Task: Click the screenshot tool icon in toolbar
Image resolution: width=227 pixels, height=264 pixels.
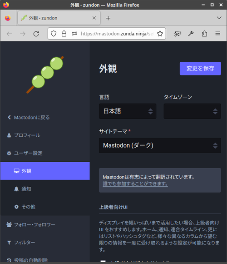Action: point(177,34)
